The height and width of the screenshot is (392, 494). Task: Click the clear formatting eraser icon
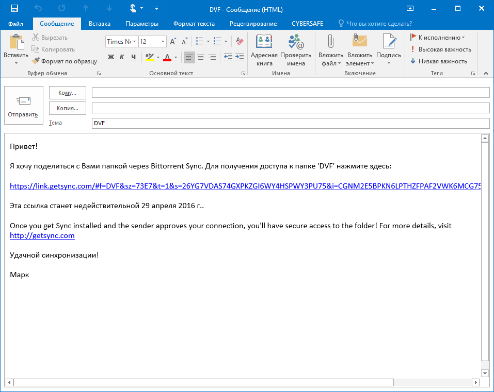coord(239,41)
